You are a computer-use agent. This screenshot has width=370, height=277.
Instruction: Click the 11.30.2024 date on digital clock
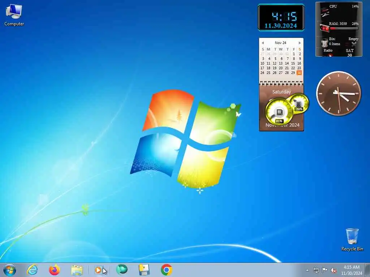280,26
